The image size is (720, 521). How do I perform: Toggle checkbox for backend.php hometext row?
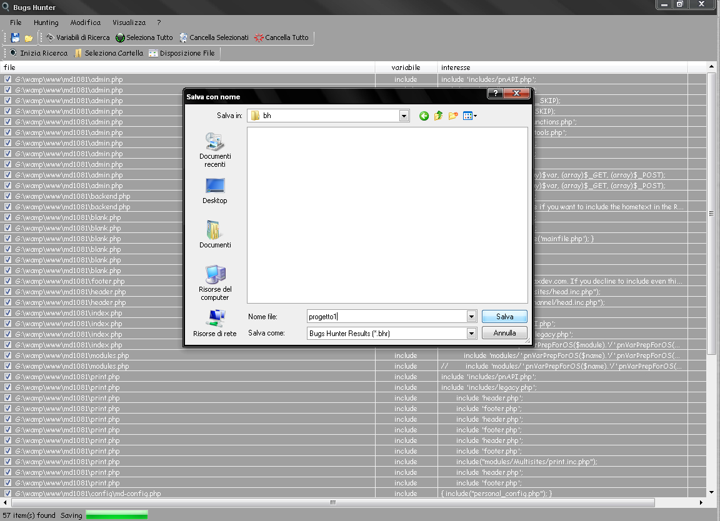click(x=7, y=207)
